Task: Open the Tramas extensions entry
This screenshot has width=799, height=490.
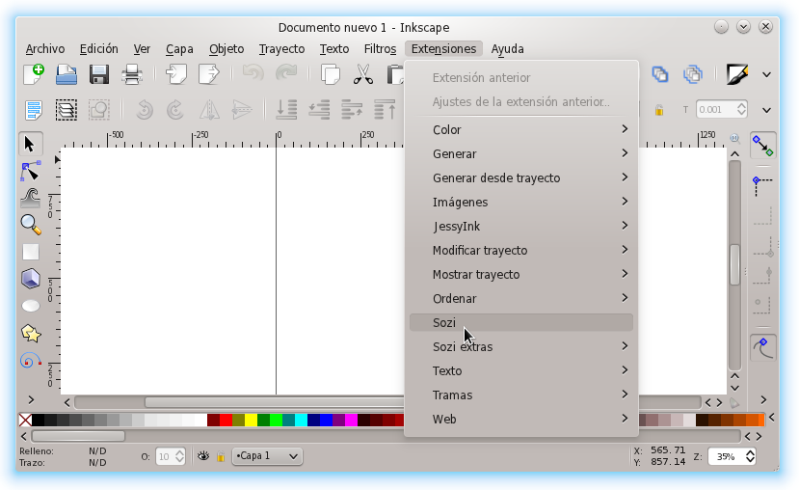Action: pos(521,395)
